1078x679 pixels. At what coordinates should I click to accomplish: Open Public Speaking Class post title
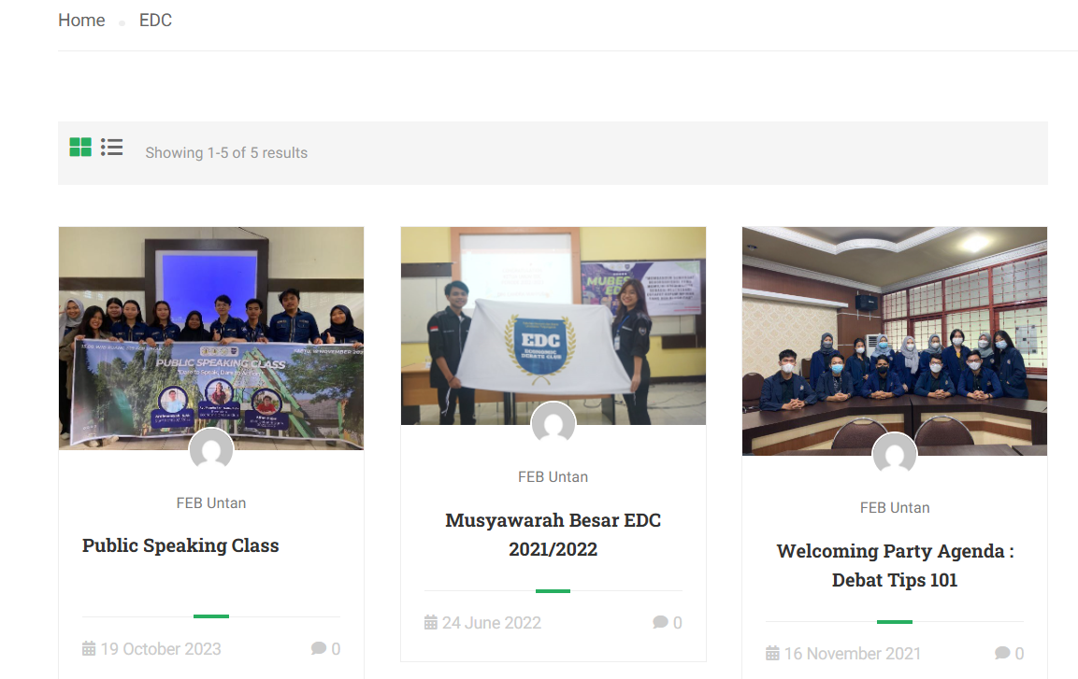(x=180, y=545)
